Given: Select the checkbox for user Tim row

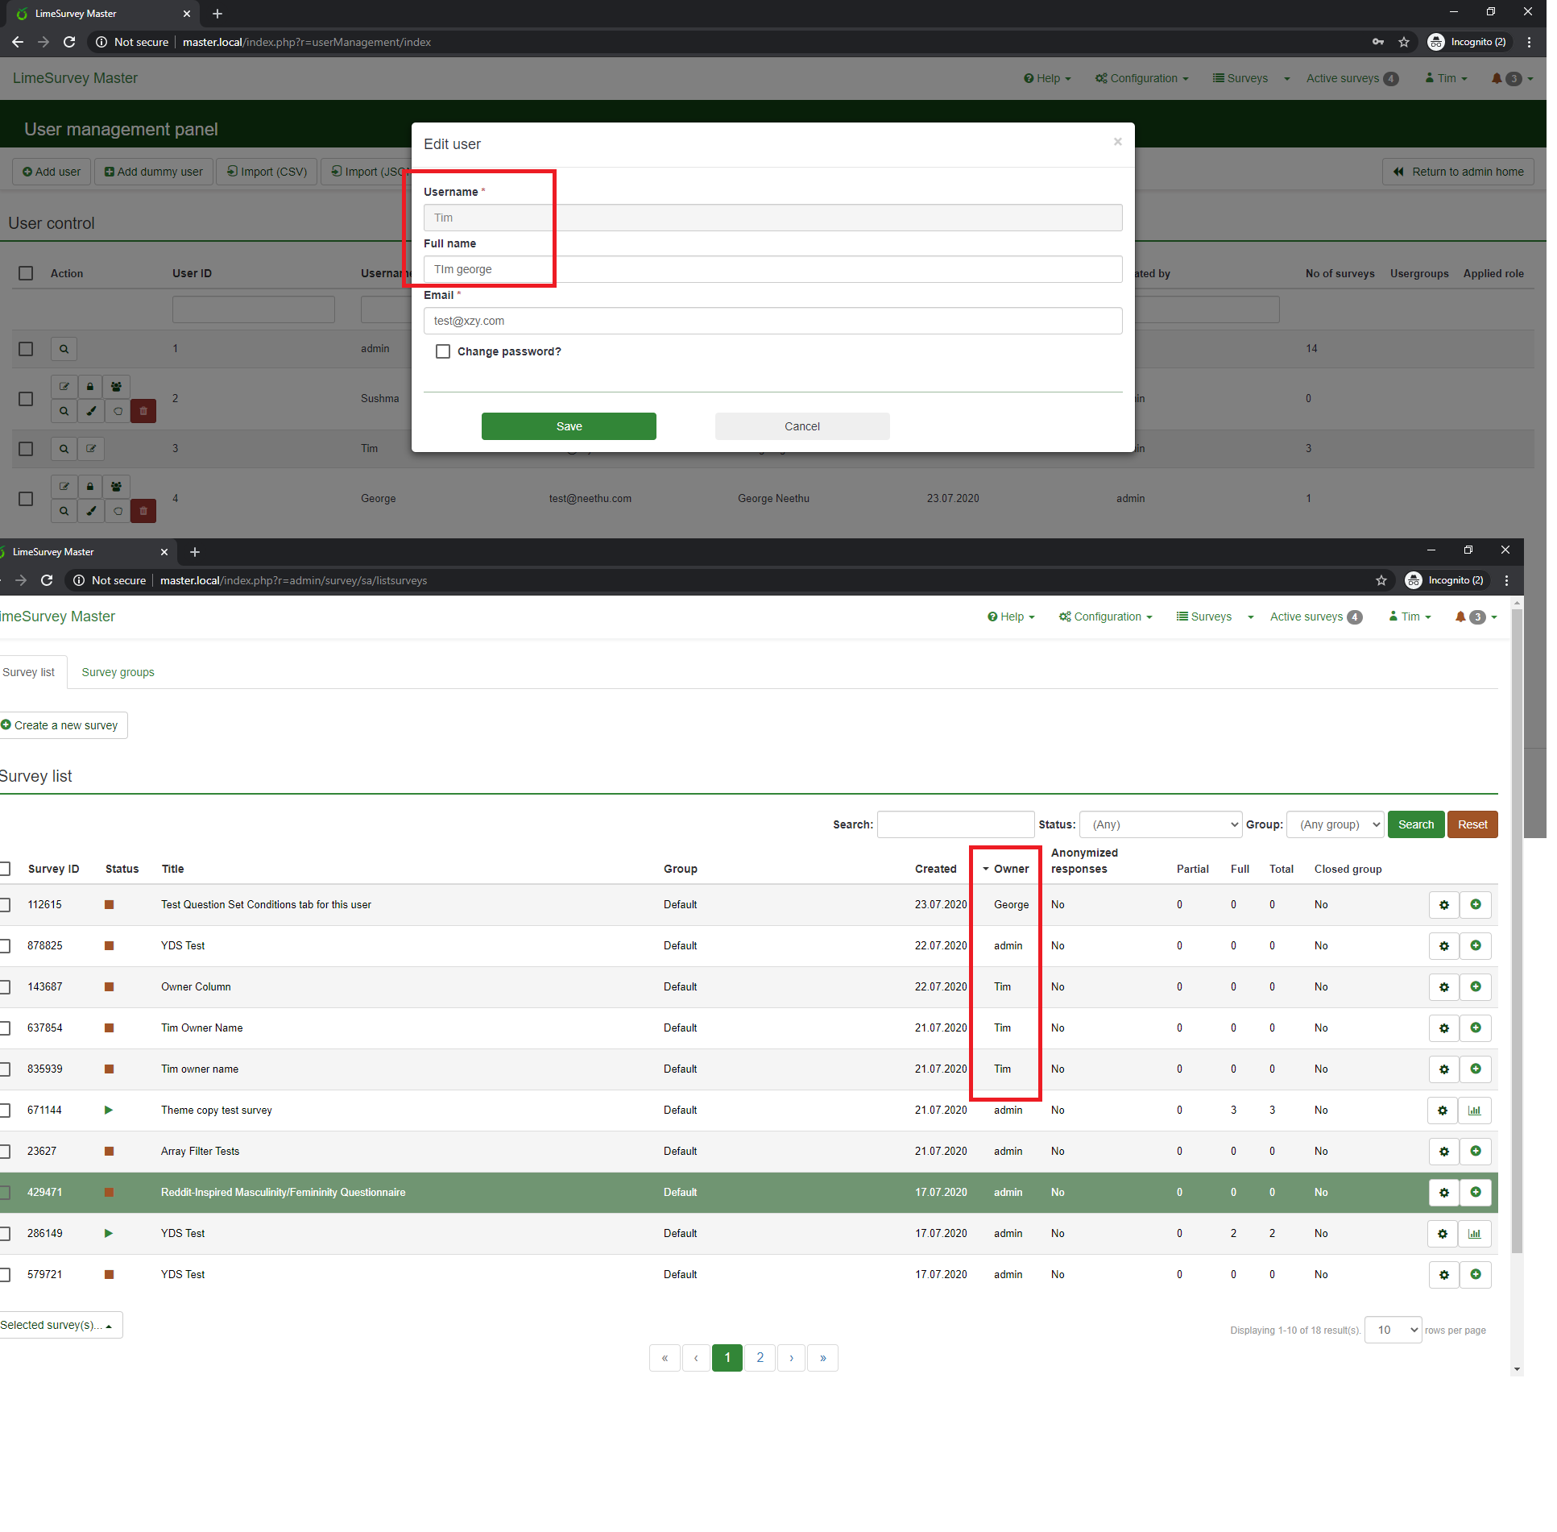Looking at the screenshot, I should point(26,449).
